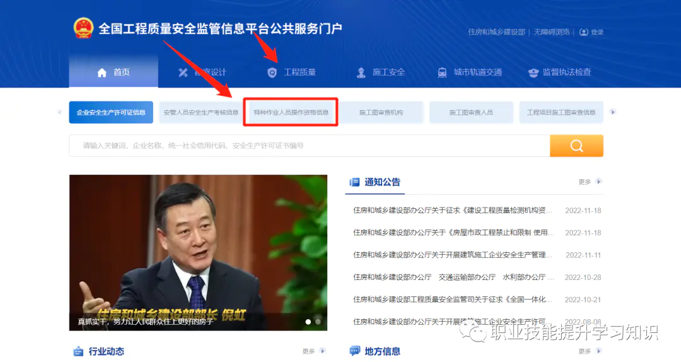Select the first carousel dot
Screen dimensions: 681x362
tap(308, 322)
